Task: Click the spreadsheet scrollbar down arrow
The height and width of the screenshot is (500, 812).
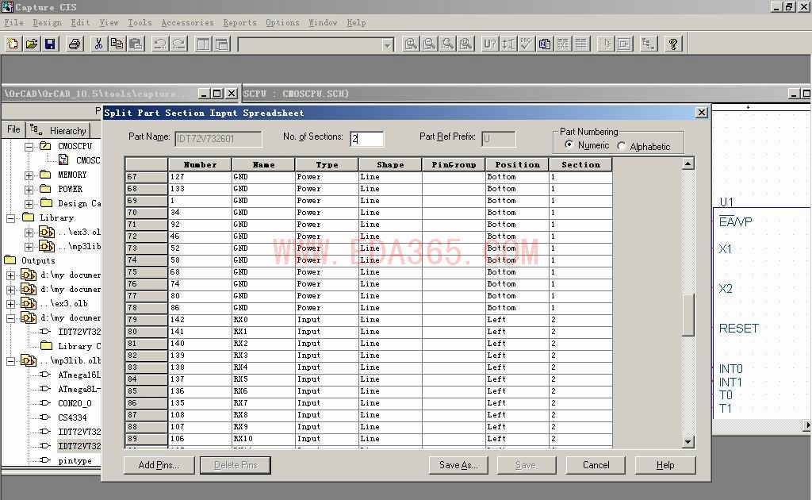Action: 688,442
